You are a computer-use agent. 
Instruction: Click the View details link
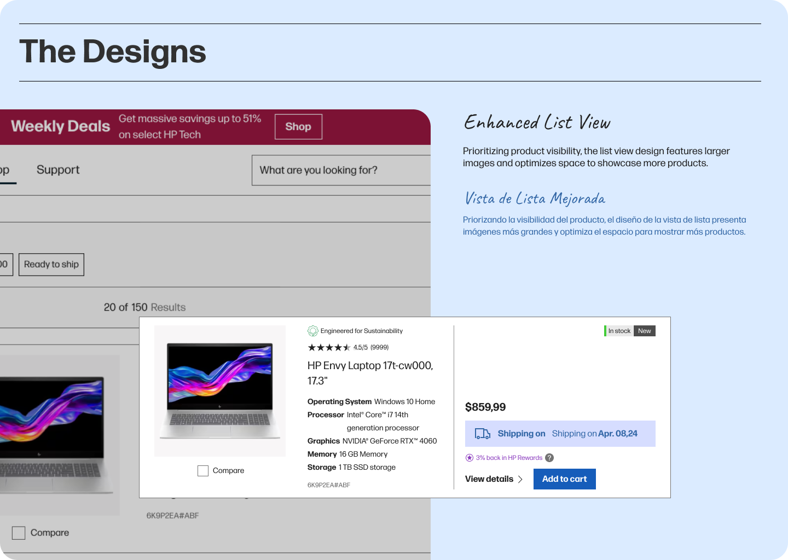489,479
